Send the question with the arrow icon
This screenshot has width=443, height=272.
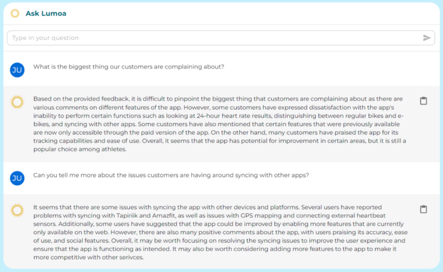tap(427, 38)
